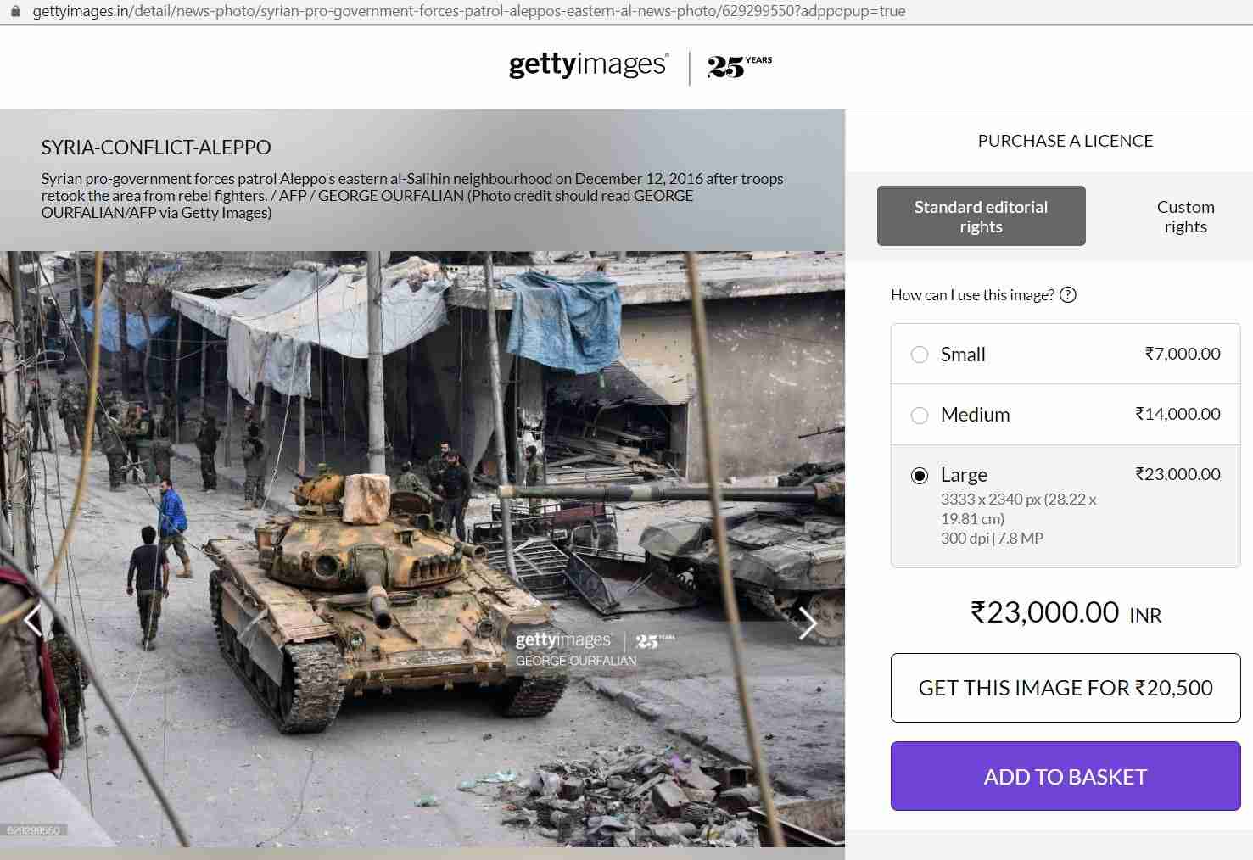Click the 25 Years anniversary logo

pyautogui.click(x=740, y=67)
